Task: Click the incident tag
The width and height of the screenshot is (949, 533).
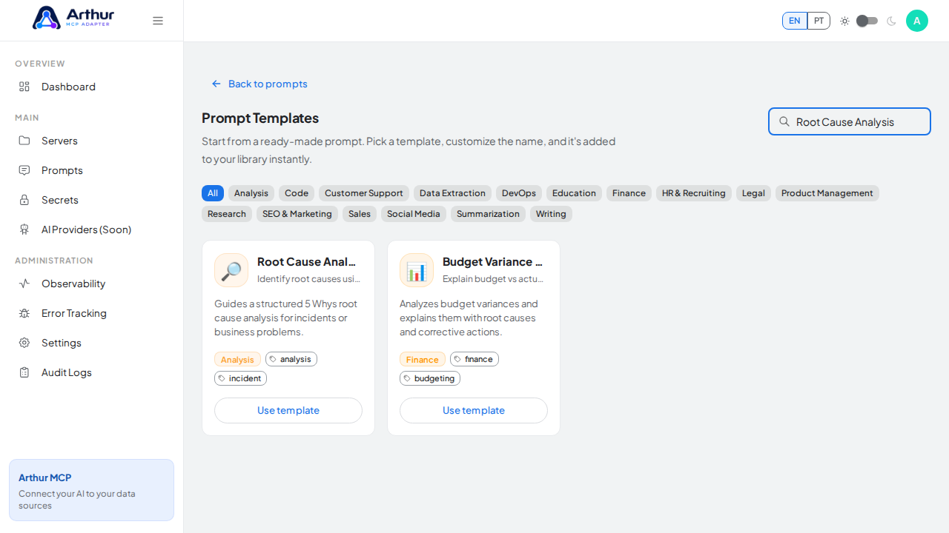Action: (x=240, y=378)
